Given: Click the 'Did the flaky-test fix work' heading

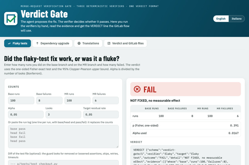Looking at the screenshot, I should (x=61, y=59).
